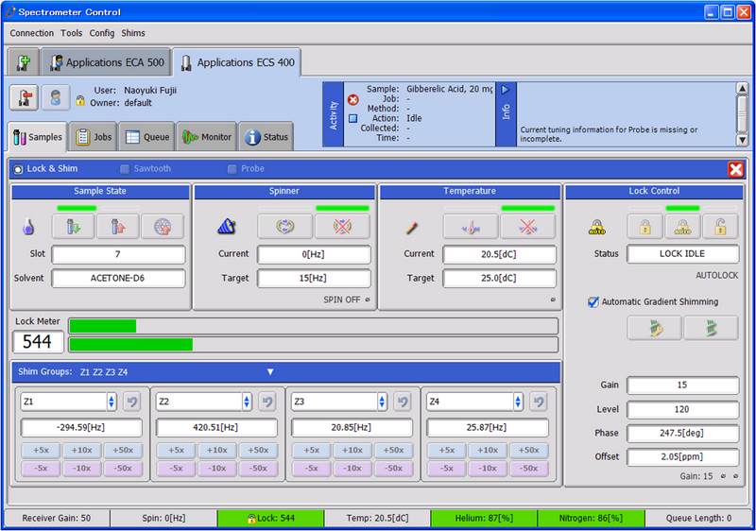
Task: Open the Samples tab
Action: click(x=38, y=137)
